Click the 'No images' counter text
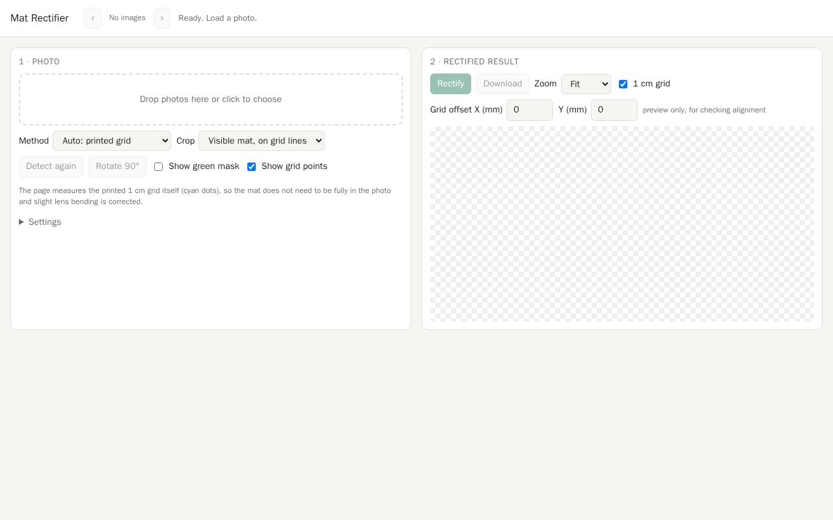833x520 pixels. pos(128,18)
